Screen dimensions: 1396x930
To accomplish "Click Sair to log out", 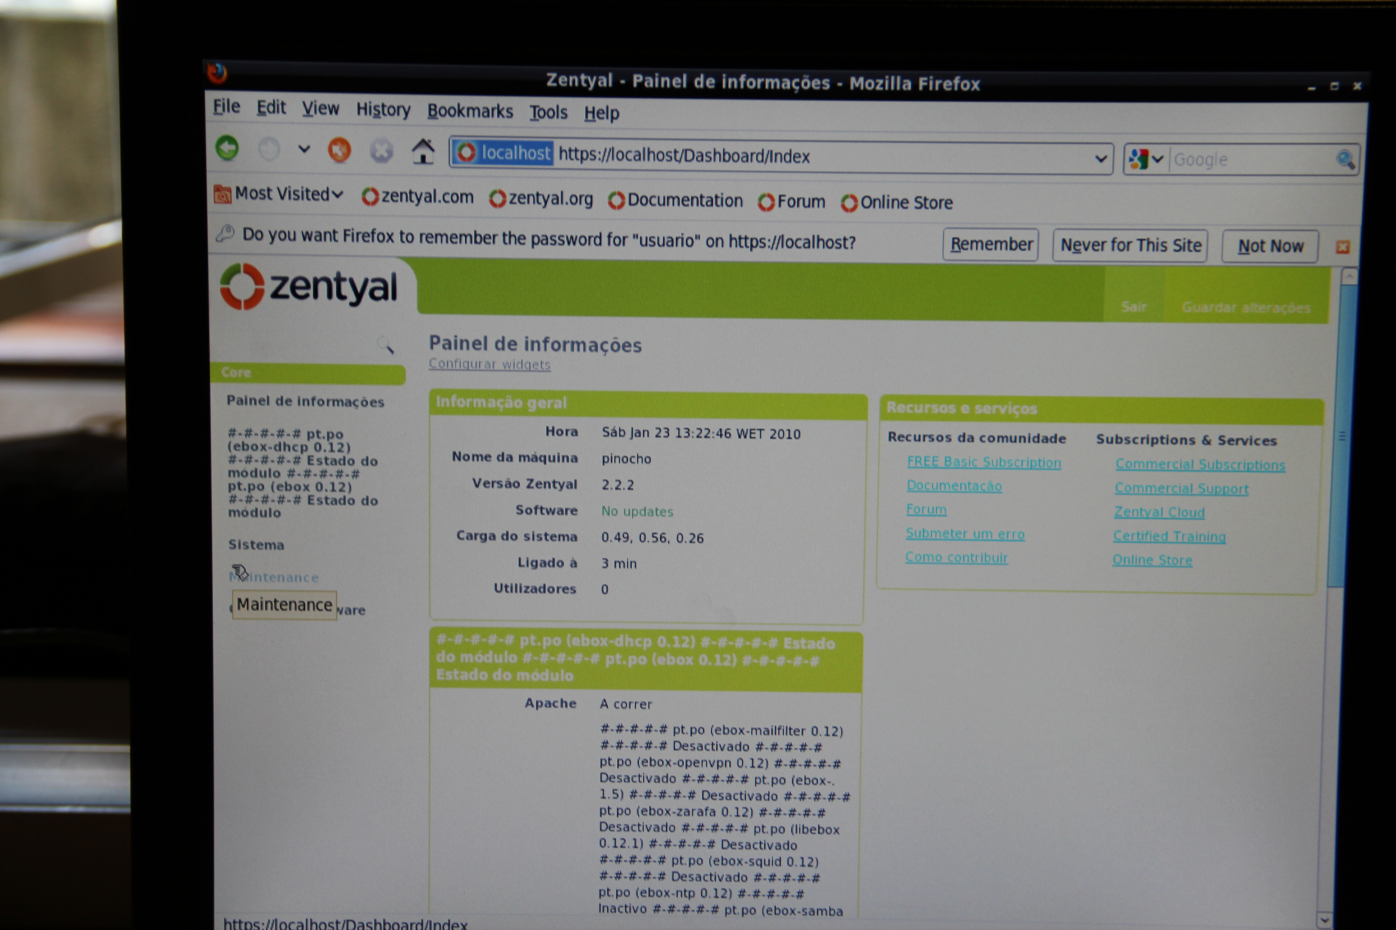I will coord(1134,307).
